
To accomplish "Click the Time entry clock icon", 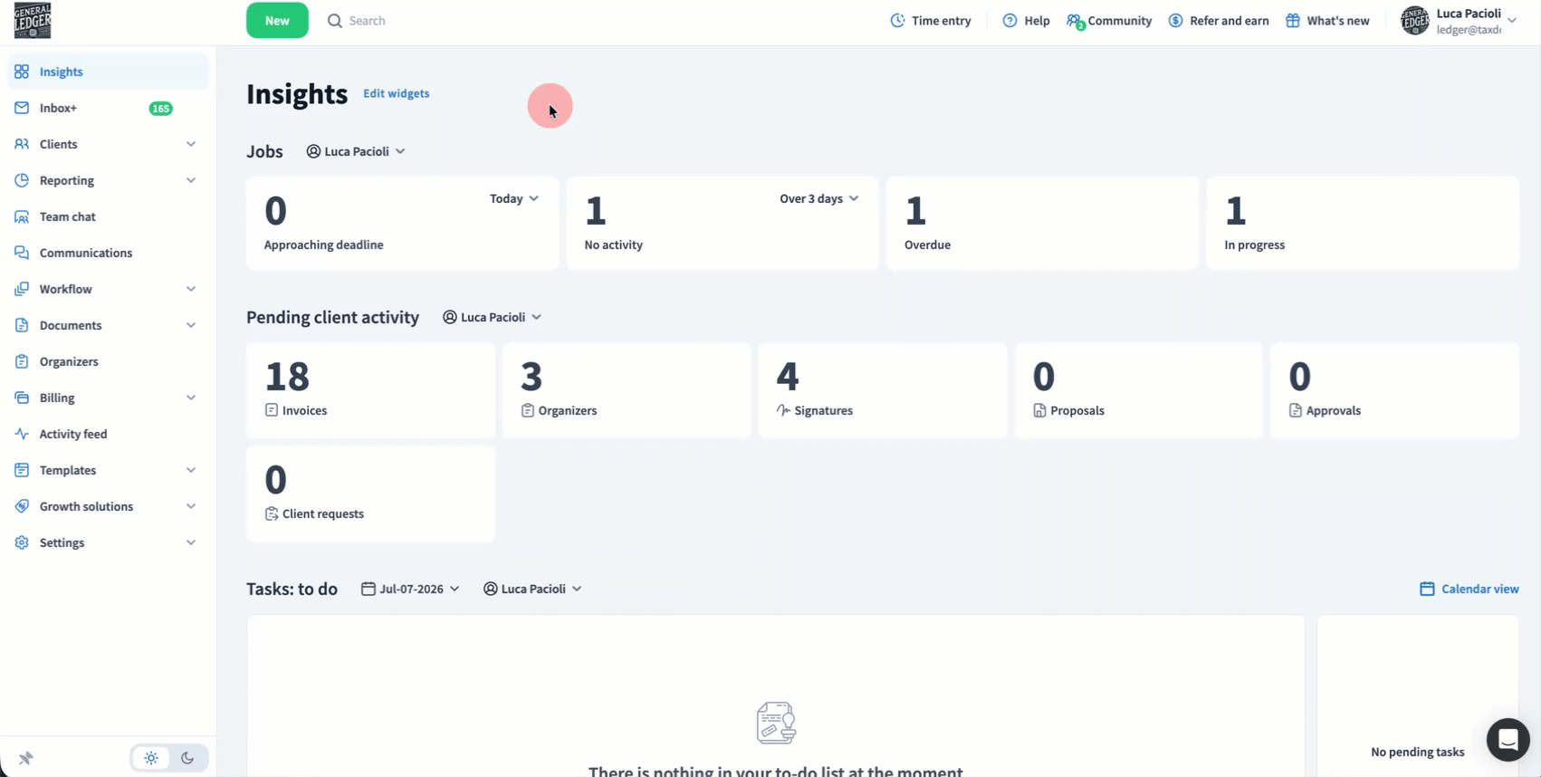I will (x=897, y=20).
